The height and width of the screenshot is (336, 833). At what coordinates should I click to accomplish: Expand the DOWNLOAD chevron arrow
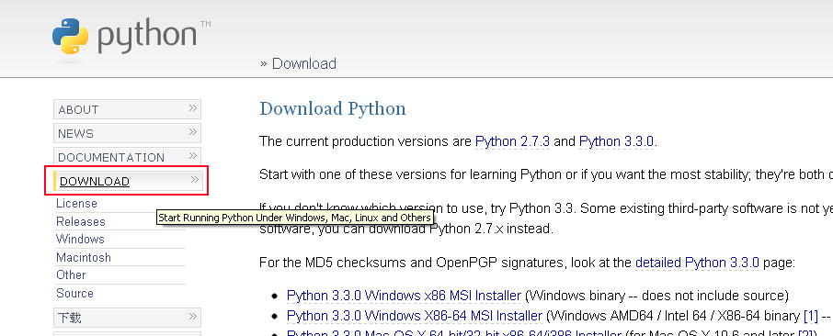pyautogui.click(x=194, y=180)
